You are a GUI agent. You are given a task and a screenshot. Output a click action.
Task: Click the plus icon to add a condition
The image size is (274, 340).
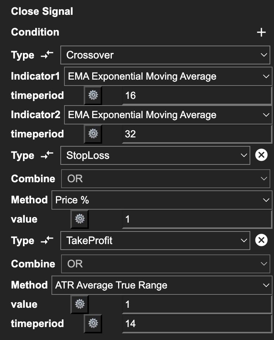[x=261, y=32]
